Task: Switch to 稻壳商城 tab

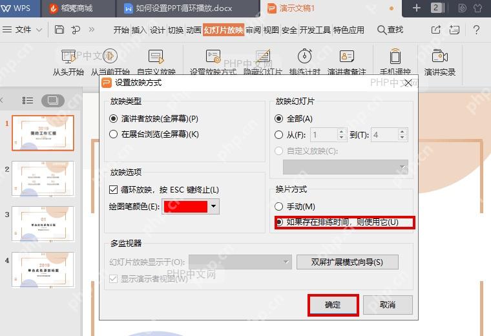Action: tap(78, 8)
